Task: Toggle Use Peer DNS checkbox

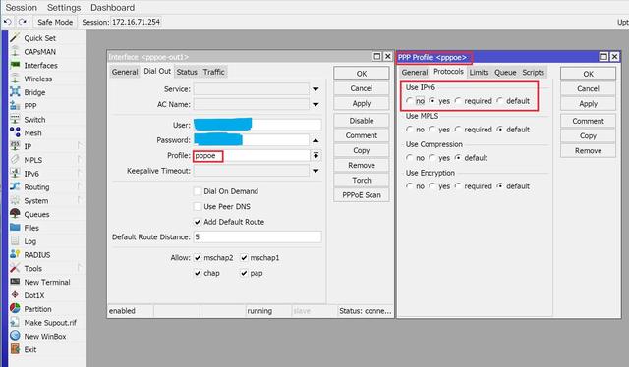Action: [198, 207]
